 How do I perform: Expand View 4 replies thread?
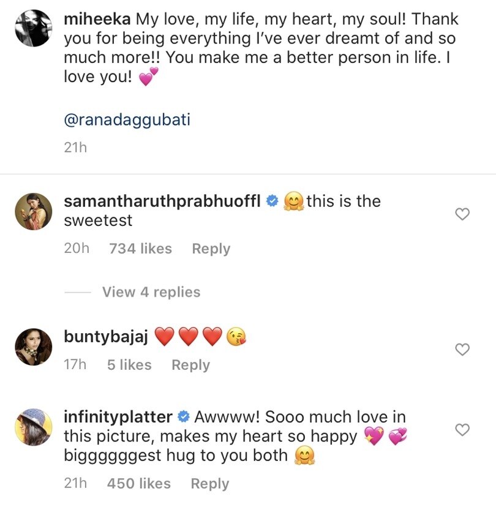151,292
